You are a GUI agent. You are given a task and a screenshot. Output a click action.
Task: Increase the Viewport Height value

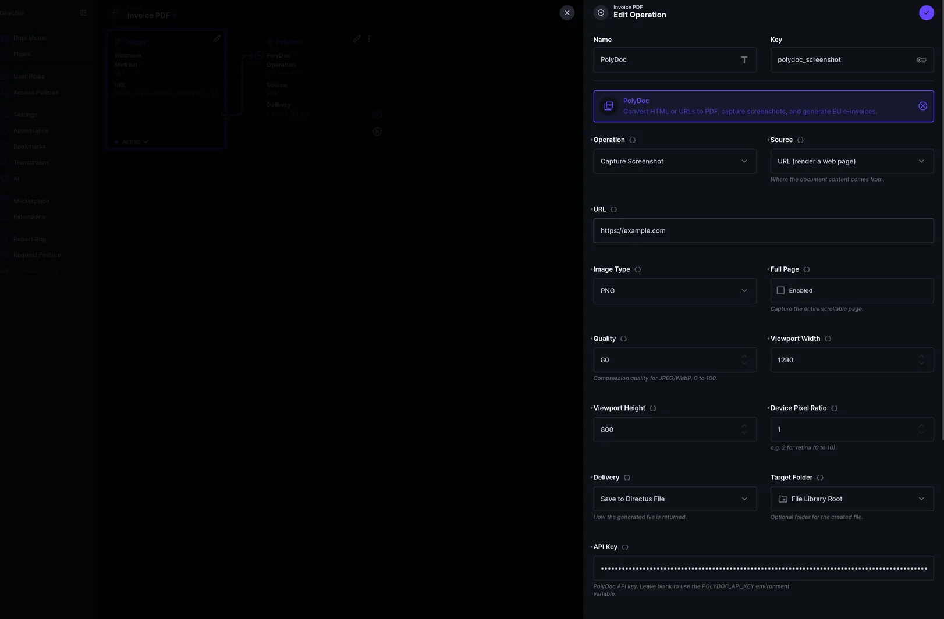(744, 426)
